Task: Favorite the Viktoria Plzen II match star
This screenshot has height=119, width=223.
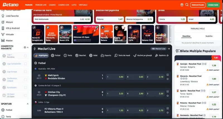Action: pyautogui.click(x=168, y=113)
